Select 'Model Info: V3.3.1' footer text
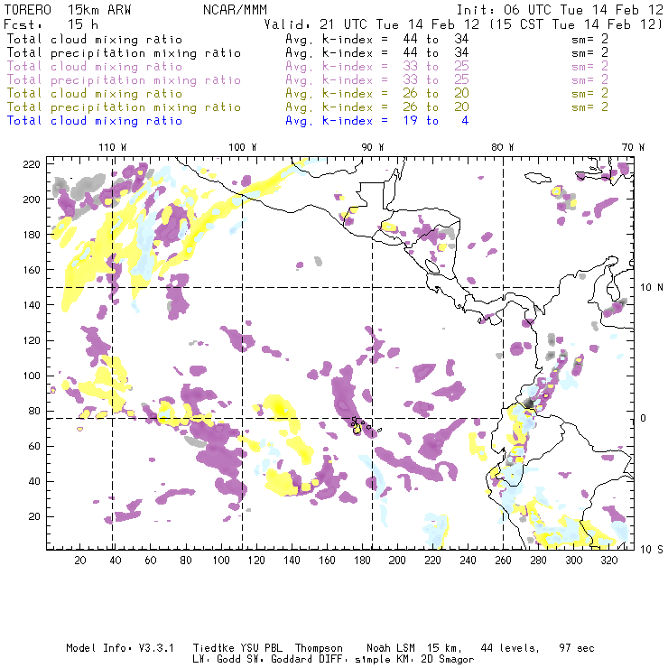This screenshot has height=668, width=668. coord(120,648)
